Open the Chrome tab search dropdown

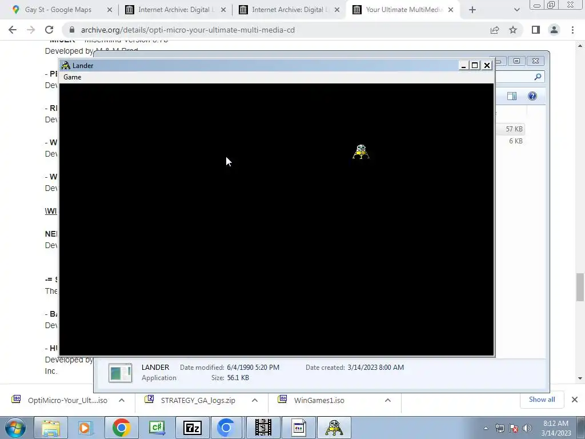[x=516, y=10]
